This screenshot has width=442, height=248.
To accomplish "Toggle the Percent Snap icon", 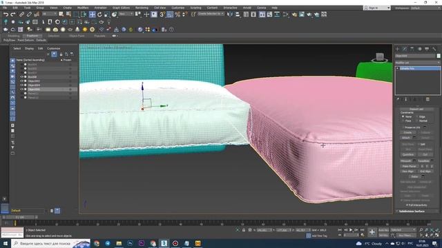I will point(177,14).
